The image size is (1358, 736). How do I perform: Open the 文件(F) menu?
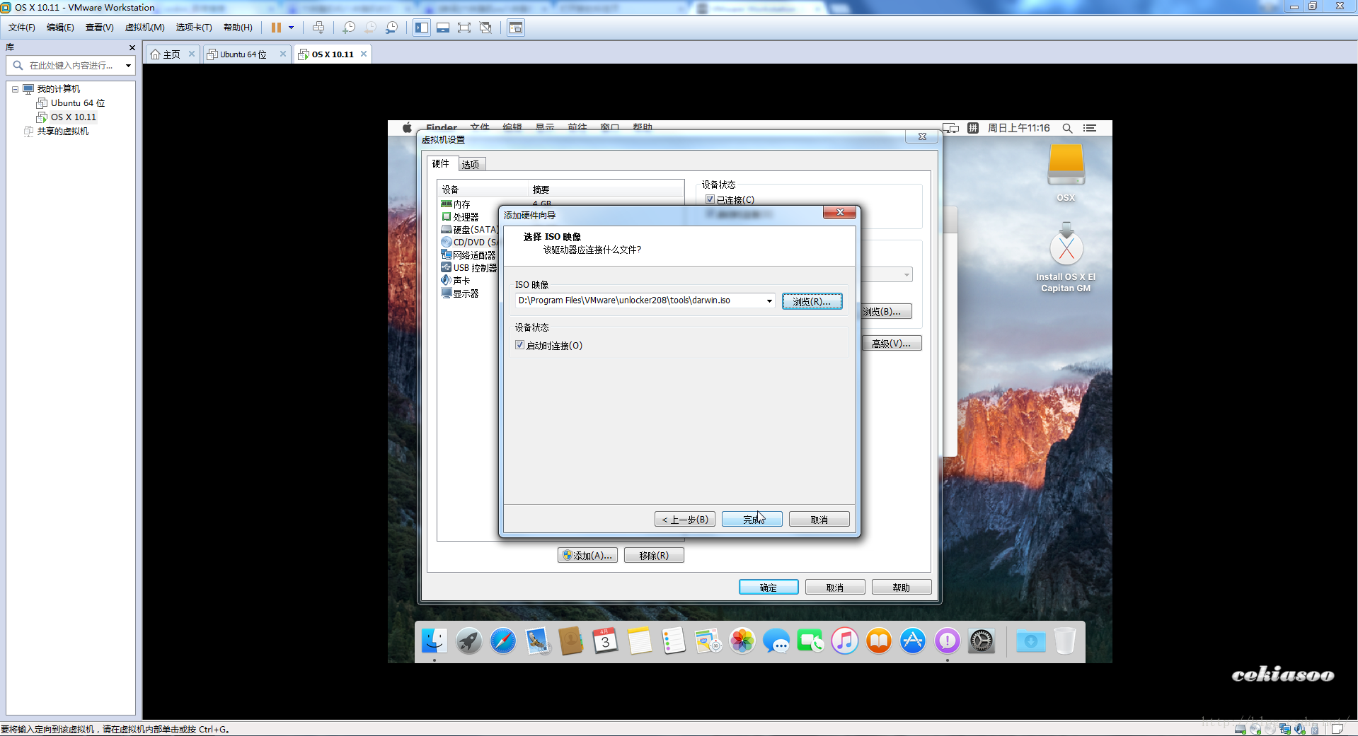pos(22,28)
